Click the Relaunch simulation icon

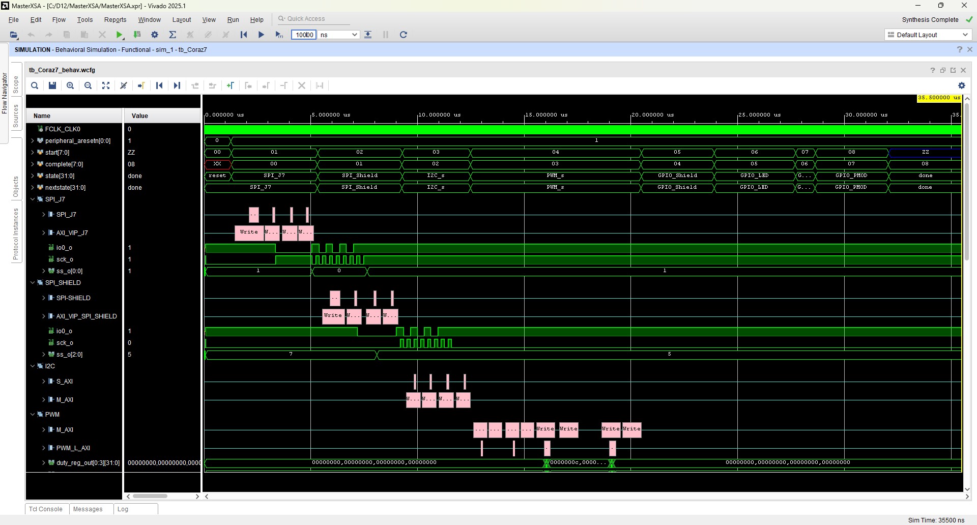(x=404, y=35)
